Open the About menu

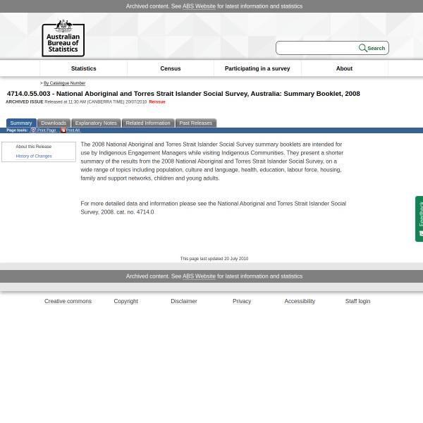pos(344,68)
